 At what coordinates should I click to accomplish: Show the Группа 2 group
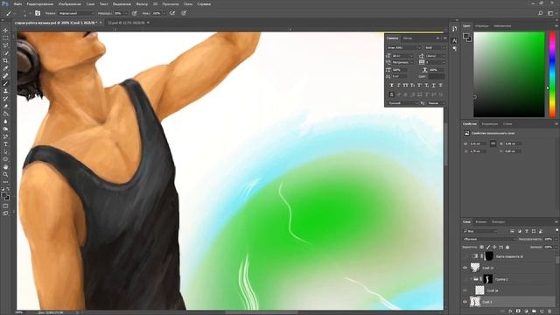(x=465, y=279)
